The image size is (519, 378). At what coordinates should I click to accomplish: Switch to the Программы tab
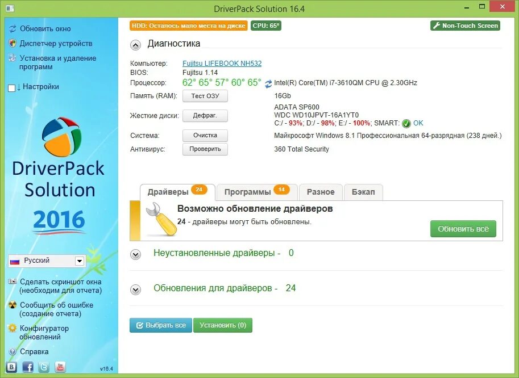[257, 192]
